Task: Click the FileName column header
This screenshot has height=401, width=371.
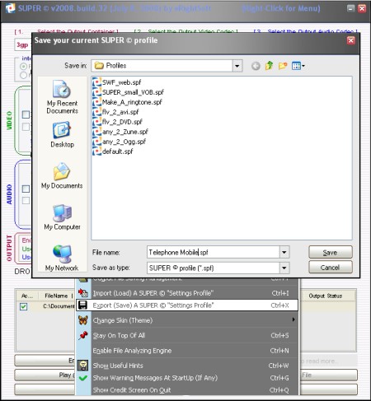Action: click(x=56, y=296)
